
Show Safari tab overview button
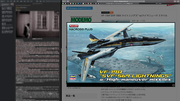[178, 1]
